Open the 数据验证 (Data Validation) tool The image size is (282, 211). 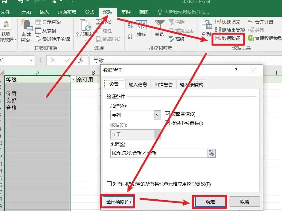(228, 39)
